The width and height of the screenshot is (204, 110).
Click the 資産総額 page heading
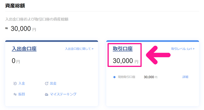[x=15, y=6]
